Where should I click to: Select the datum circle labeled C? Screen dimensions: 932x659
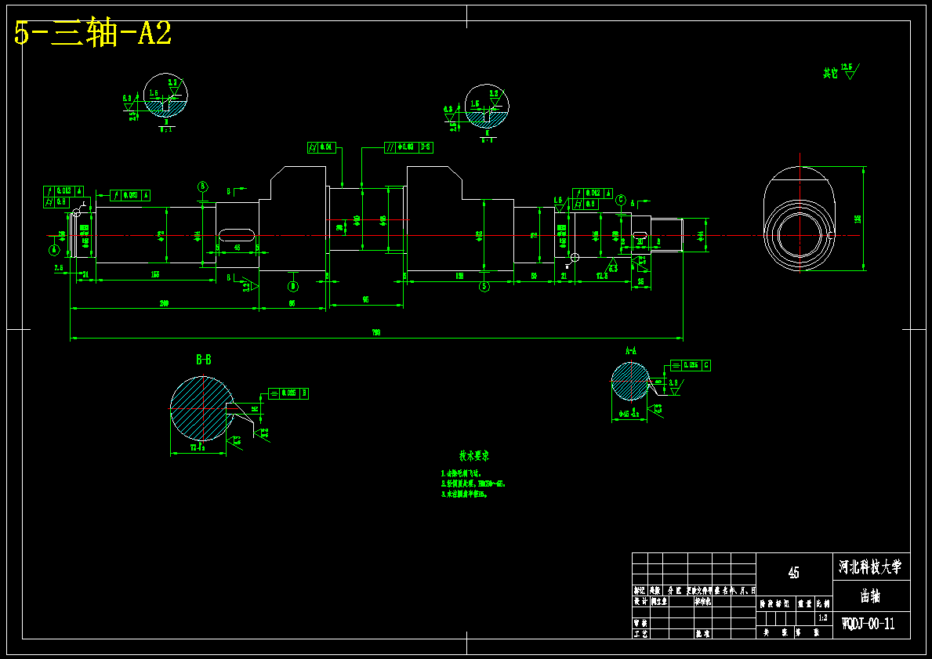(621, 200)
